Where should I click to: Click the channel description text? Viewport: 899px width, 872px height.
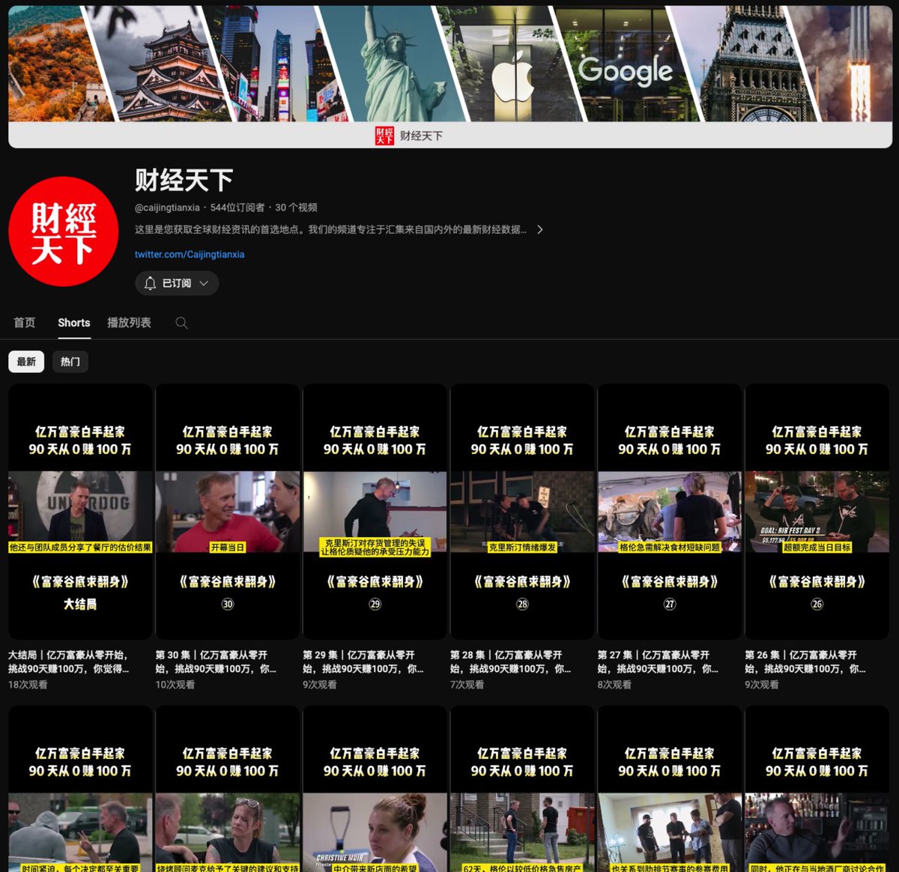point(330,229)
